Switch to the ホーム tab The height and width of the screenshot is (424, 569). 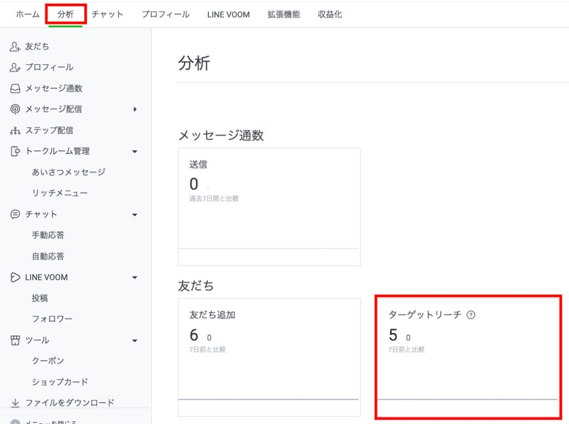click(x=27, y=14)
